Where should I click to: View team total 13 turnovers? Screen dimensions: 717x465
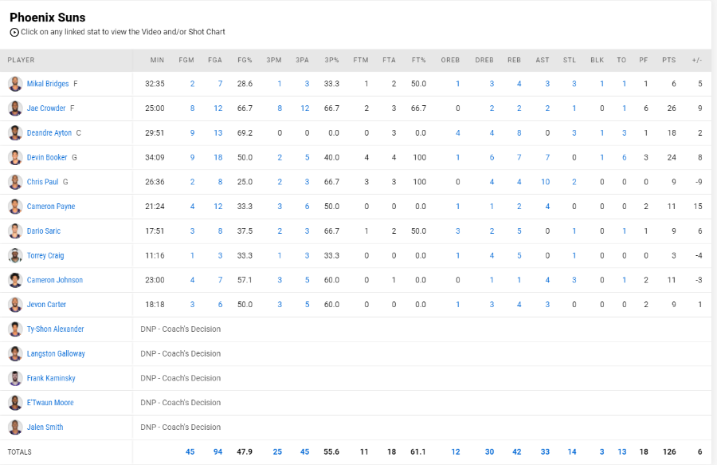click(x=622, y=451)
